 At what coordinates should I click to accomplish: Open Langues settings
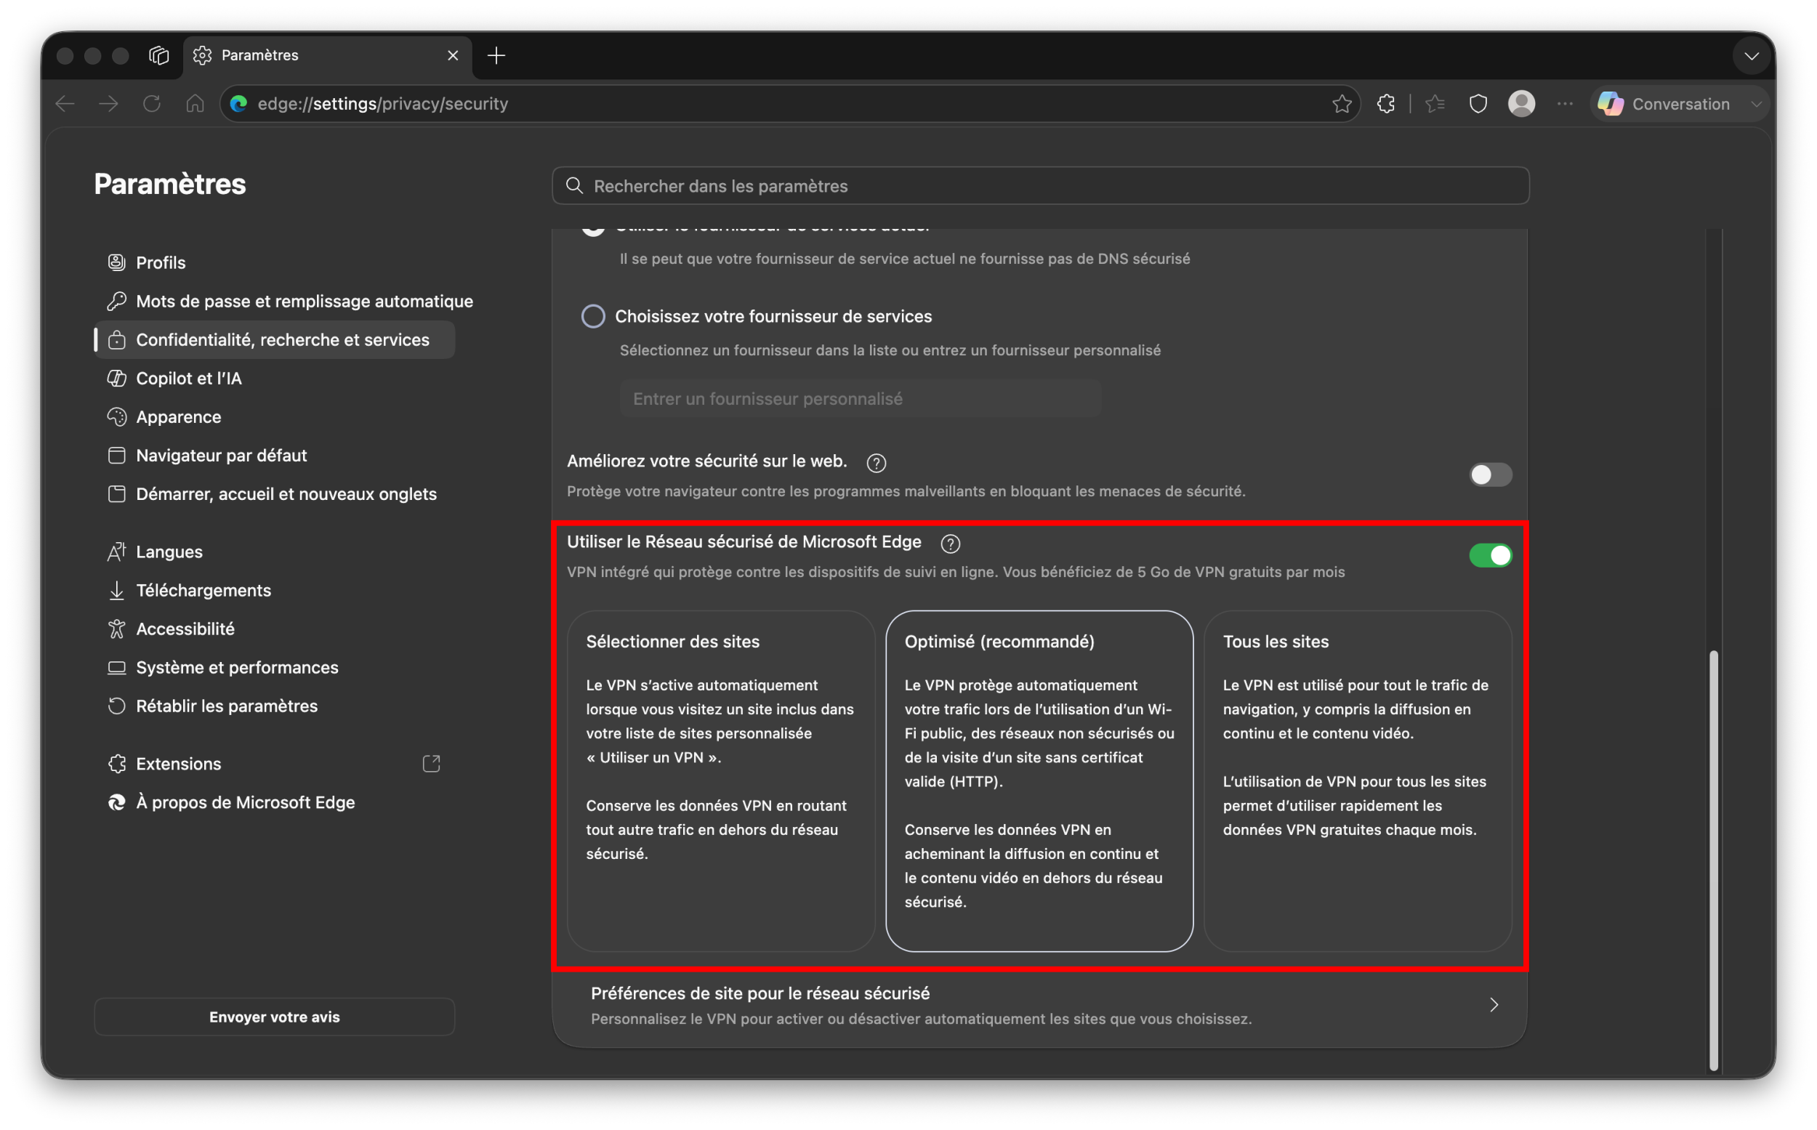[x=274, y=552]
